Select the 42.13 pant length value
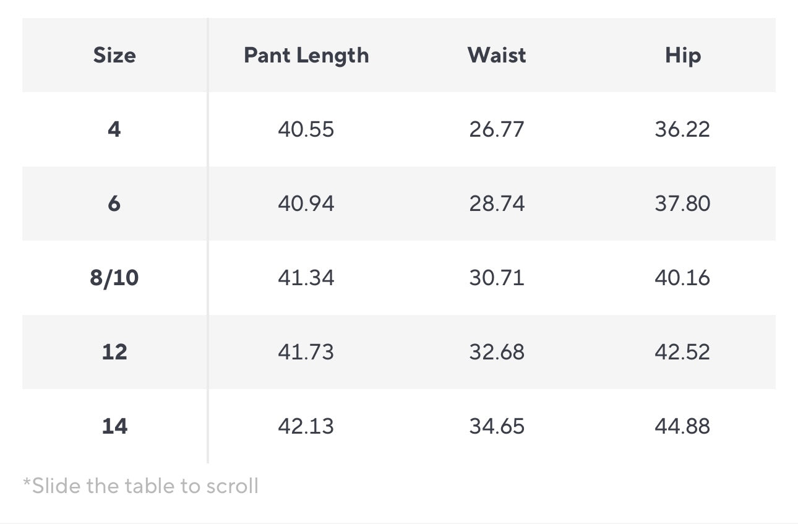 click(x=306, y=426)
